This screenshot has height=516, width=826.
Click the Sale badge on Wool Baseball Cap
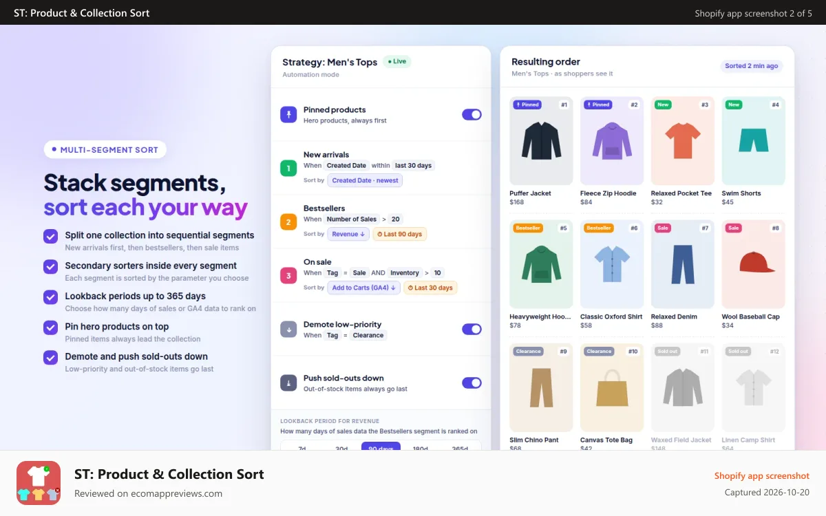point(734,228)
